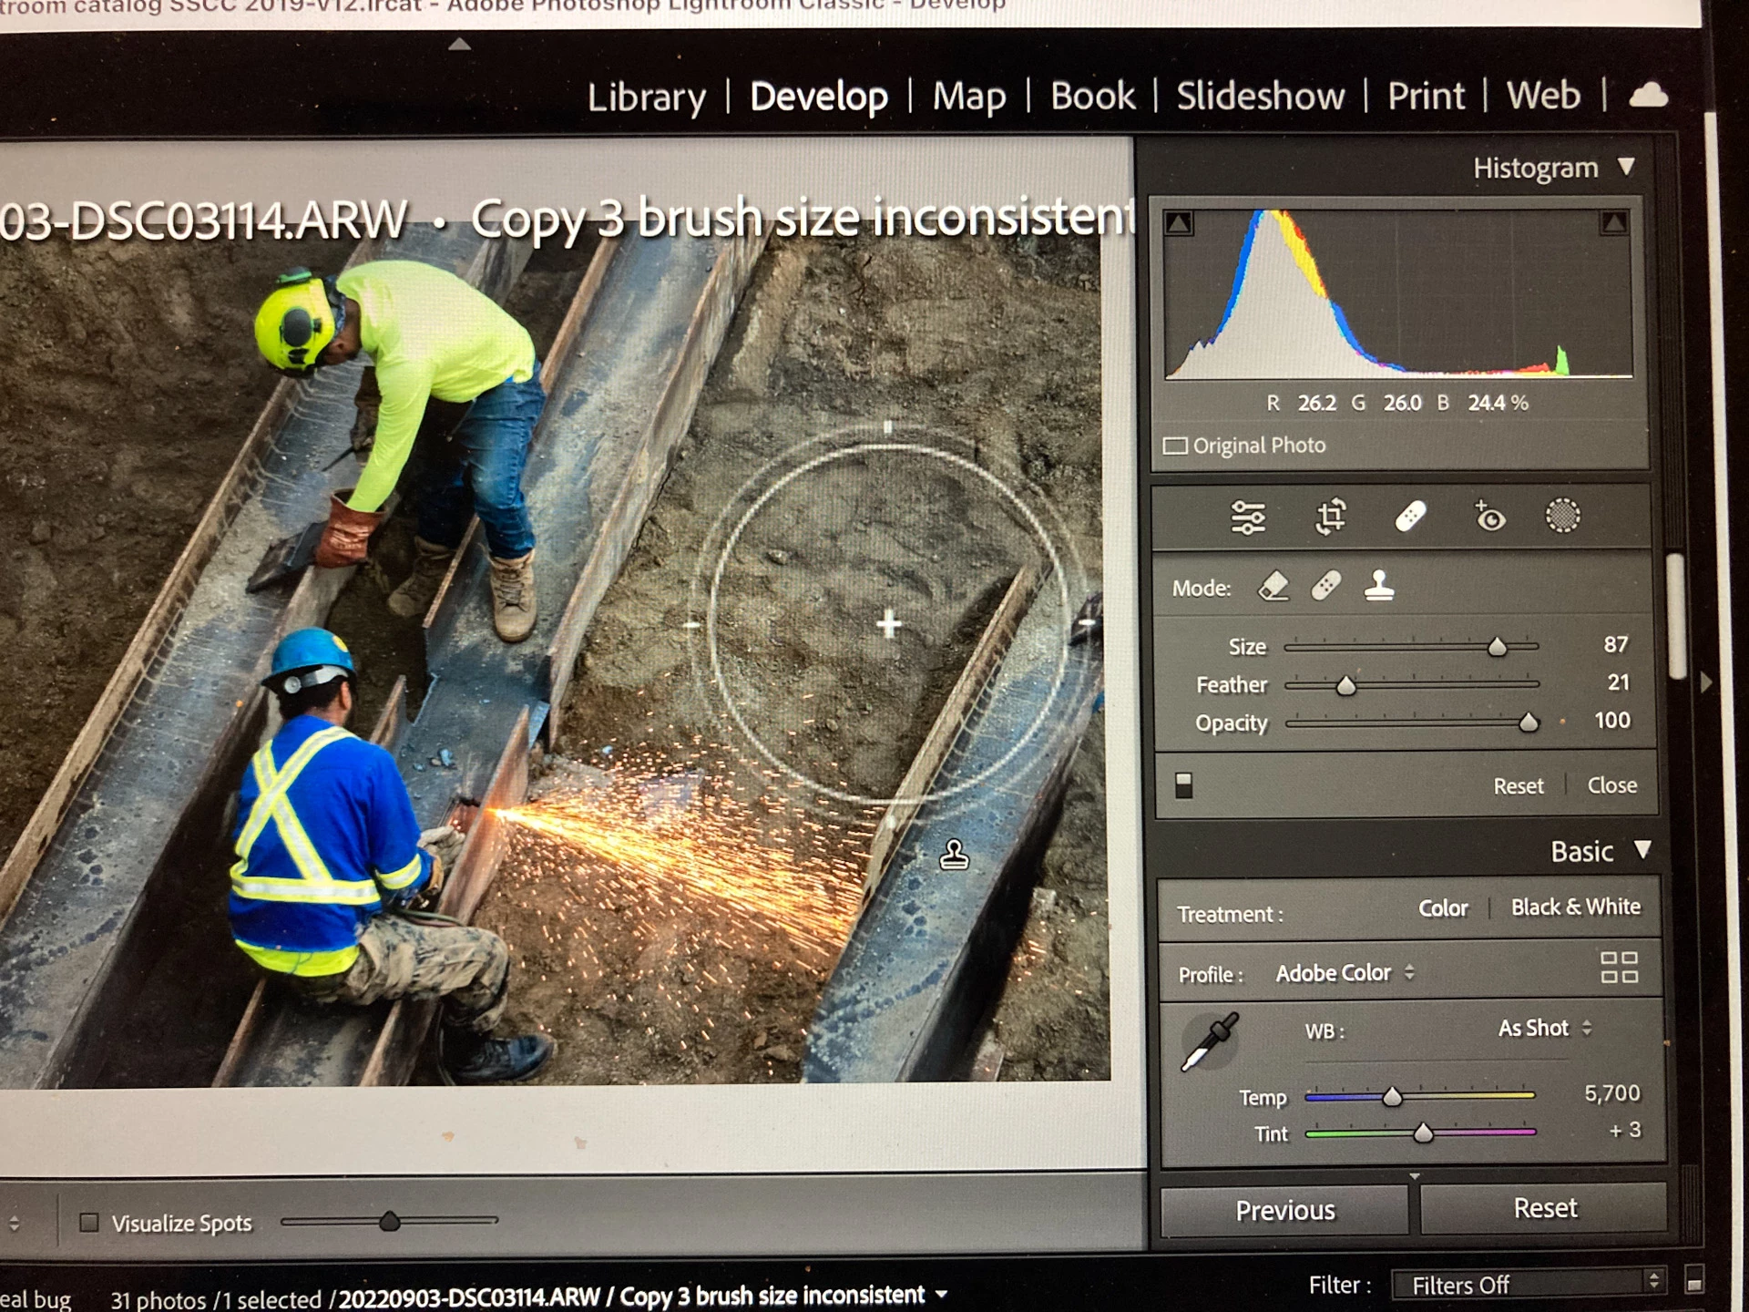This screenshot has height=1312, width=1749.
Task: Select the Crop overlay tool
Action: click(x=1331, y=517)
